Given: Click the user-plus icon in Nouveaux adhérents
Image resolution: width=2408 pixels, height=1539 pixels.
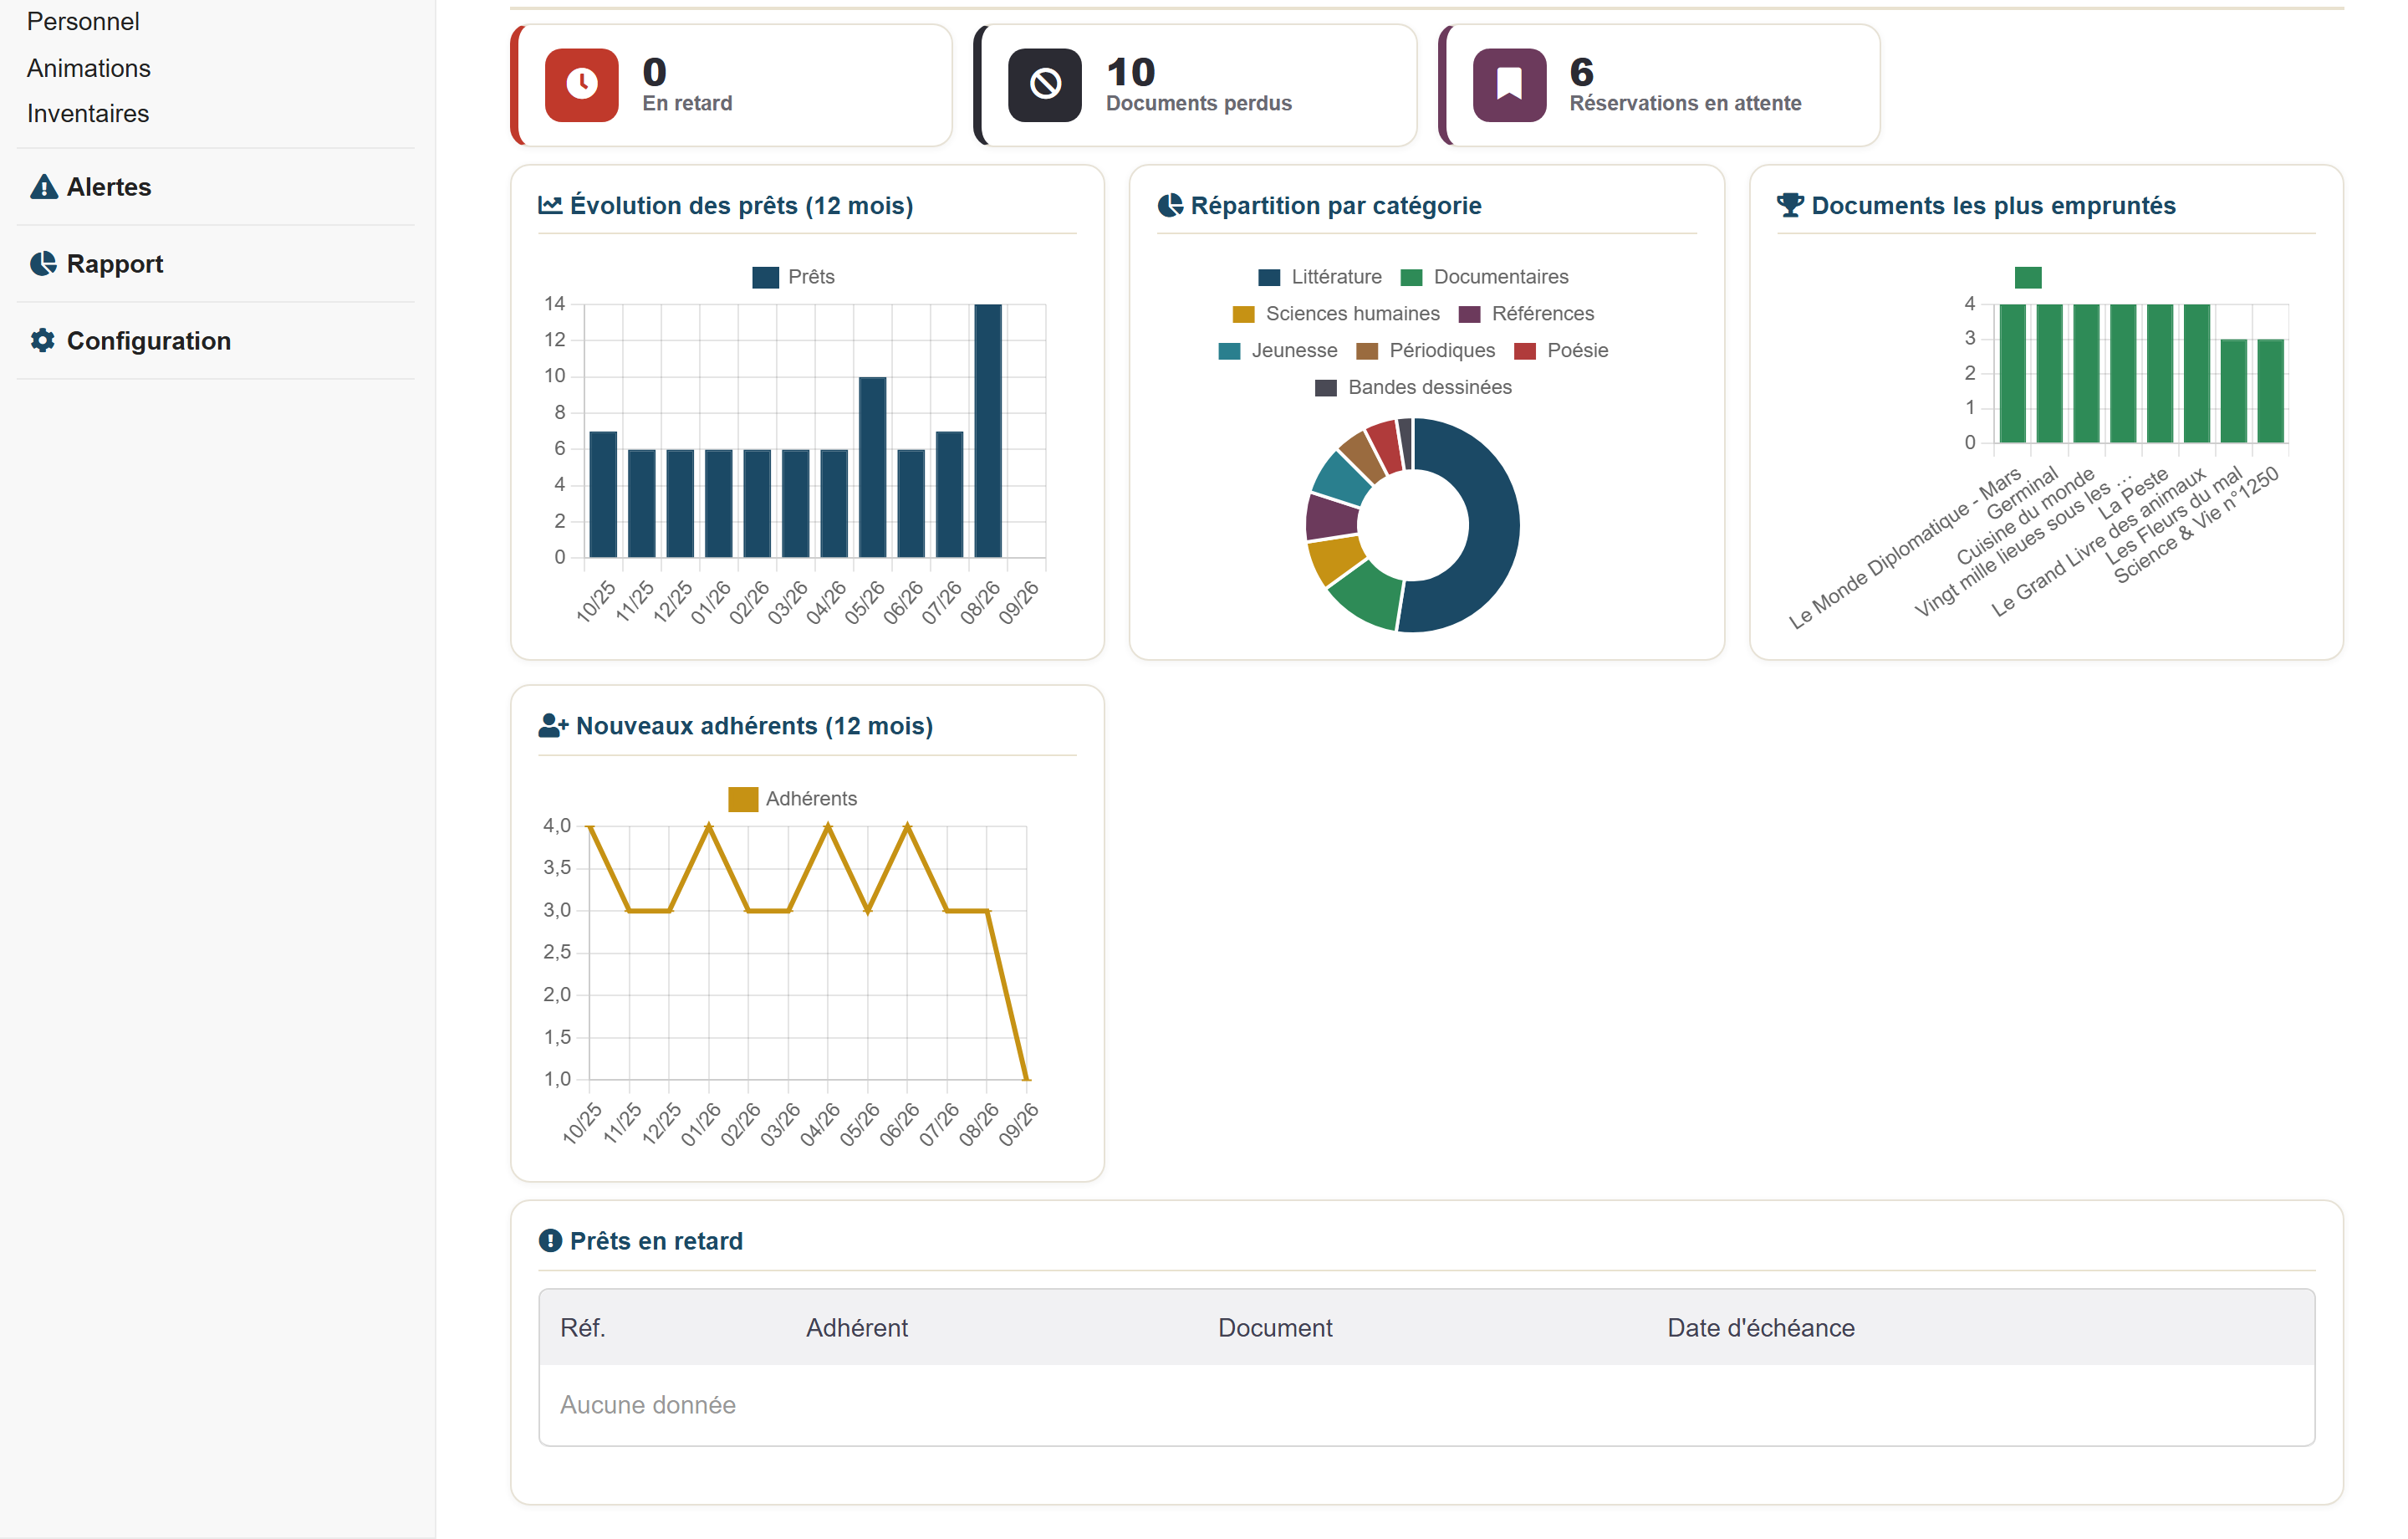Looking at the screenshot, I should click(x=553, y=725).
